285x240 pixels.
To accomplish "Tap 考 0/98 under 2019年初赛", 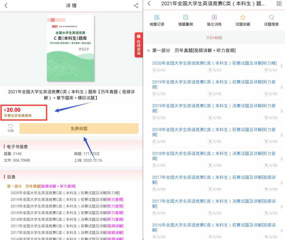I will pyautogui.click(x=270, y=94).
